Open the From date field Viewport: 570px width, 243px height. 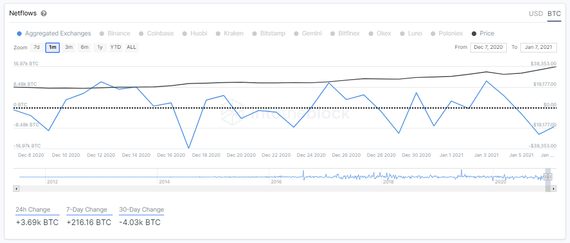point(488,48)
